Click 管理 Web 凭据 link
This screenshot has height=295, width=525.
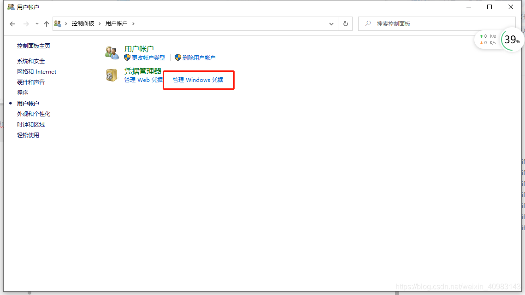click(x=143, y=80)
